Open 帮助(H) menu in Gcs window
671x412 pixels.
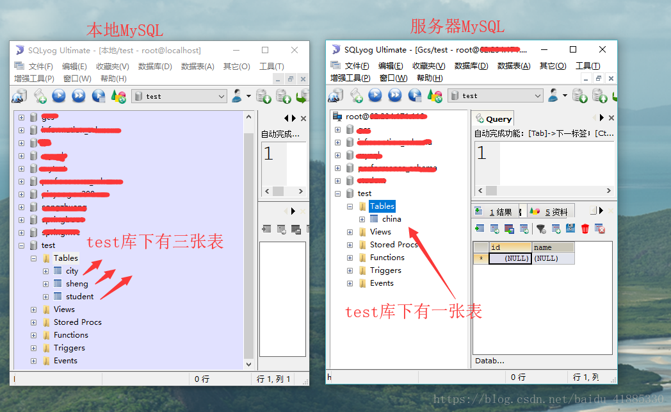click(x=430, y=78)
